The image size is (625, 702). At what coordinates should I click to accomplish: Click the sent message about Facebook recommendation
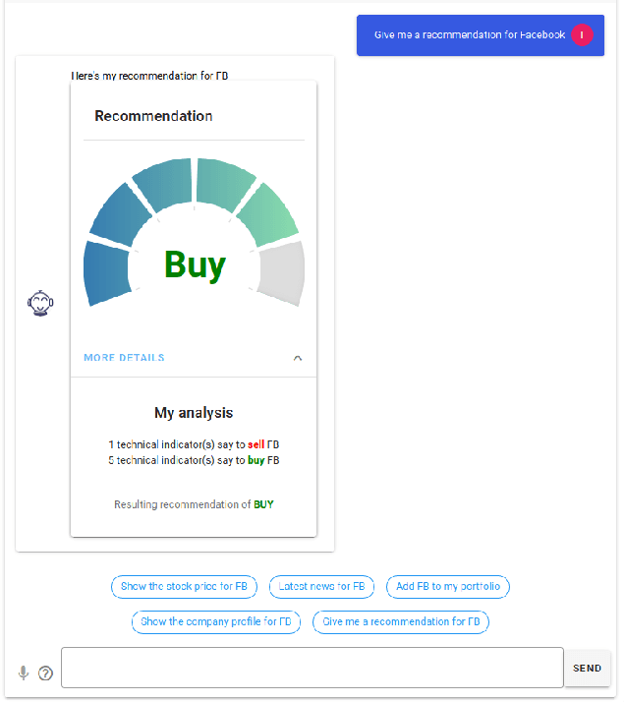[469, 35]
